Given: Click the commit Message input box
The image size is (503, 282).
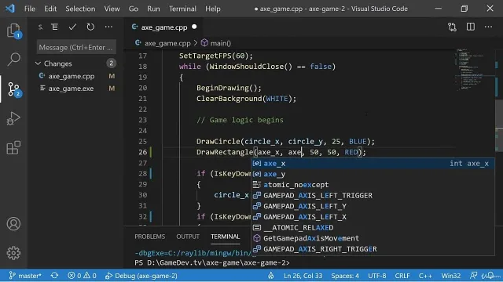Looking at the screenshot, I should coord(76,47).
